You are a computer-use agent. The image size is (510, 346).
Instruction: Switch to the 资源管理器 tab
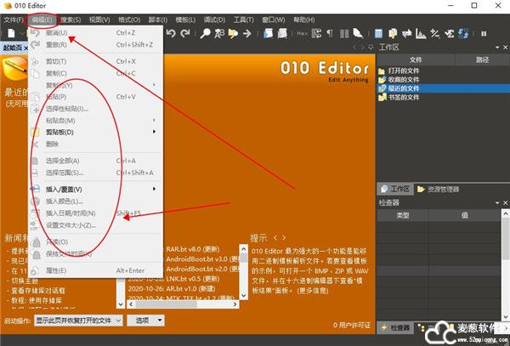(x=438, y=189)
